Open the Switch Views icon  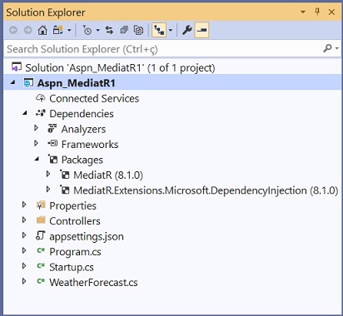pyautogui.click(x=58, y=30)
